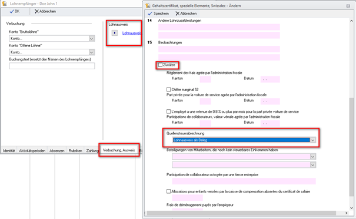Open the Konto "Offene Löhne" dropdown
Screen dimensions: 356x219
pos(91,52)
